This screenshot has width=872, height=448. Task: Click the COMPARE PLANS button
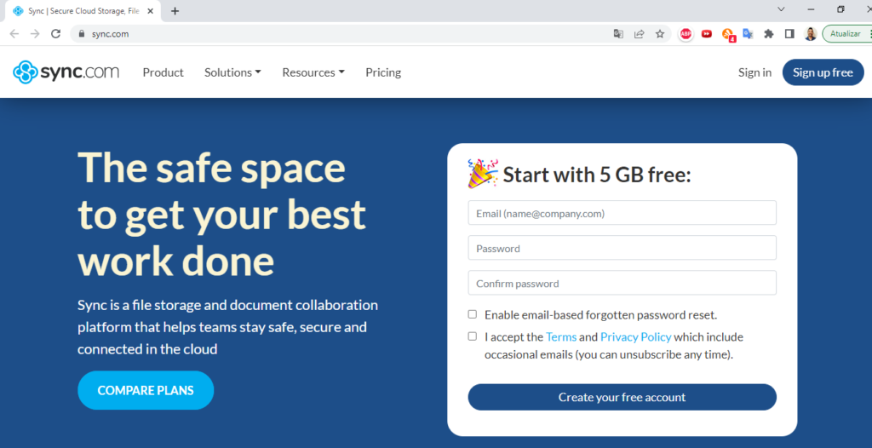[146, 390]
